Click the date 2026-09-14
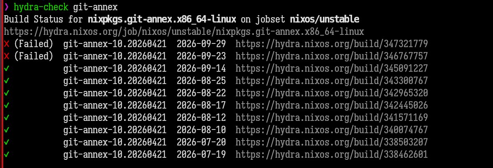Viewport: 493px width, 168px height. (x=201, y=68)
